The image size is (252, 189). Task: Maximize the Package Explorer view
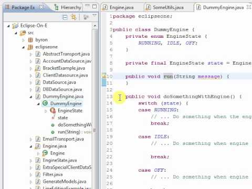pos(94,6)
